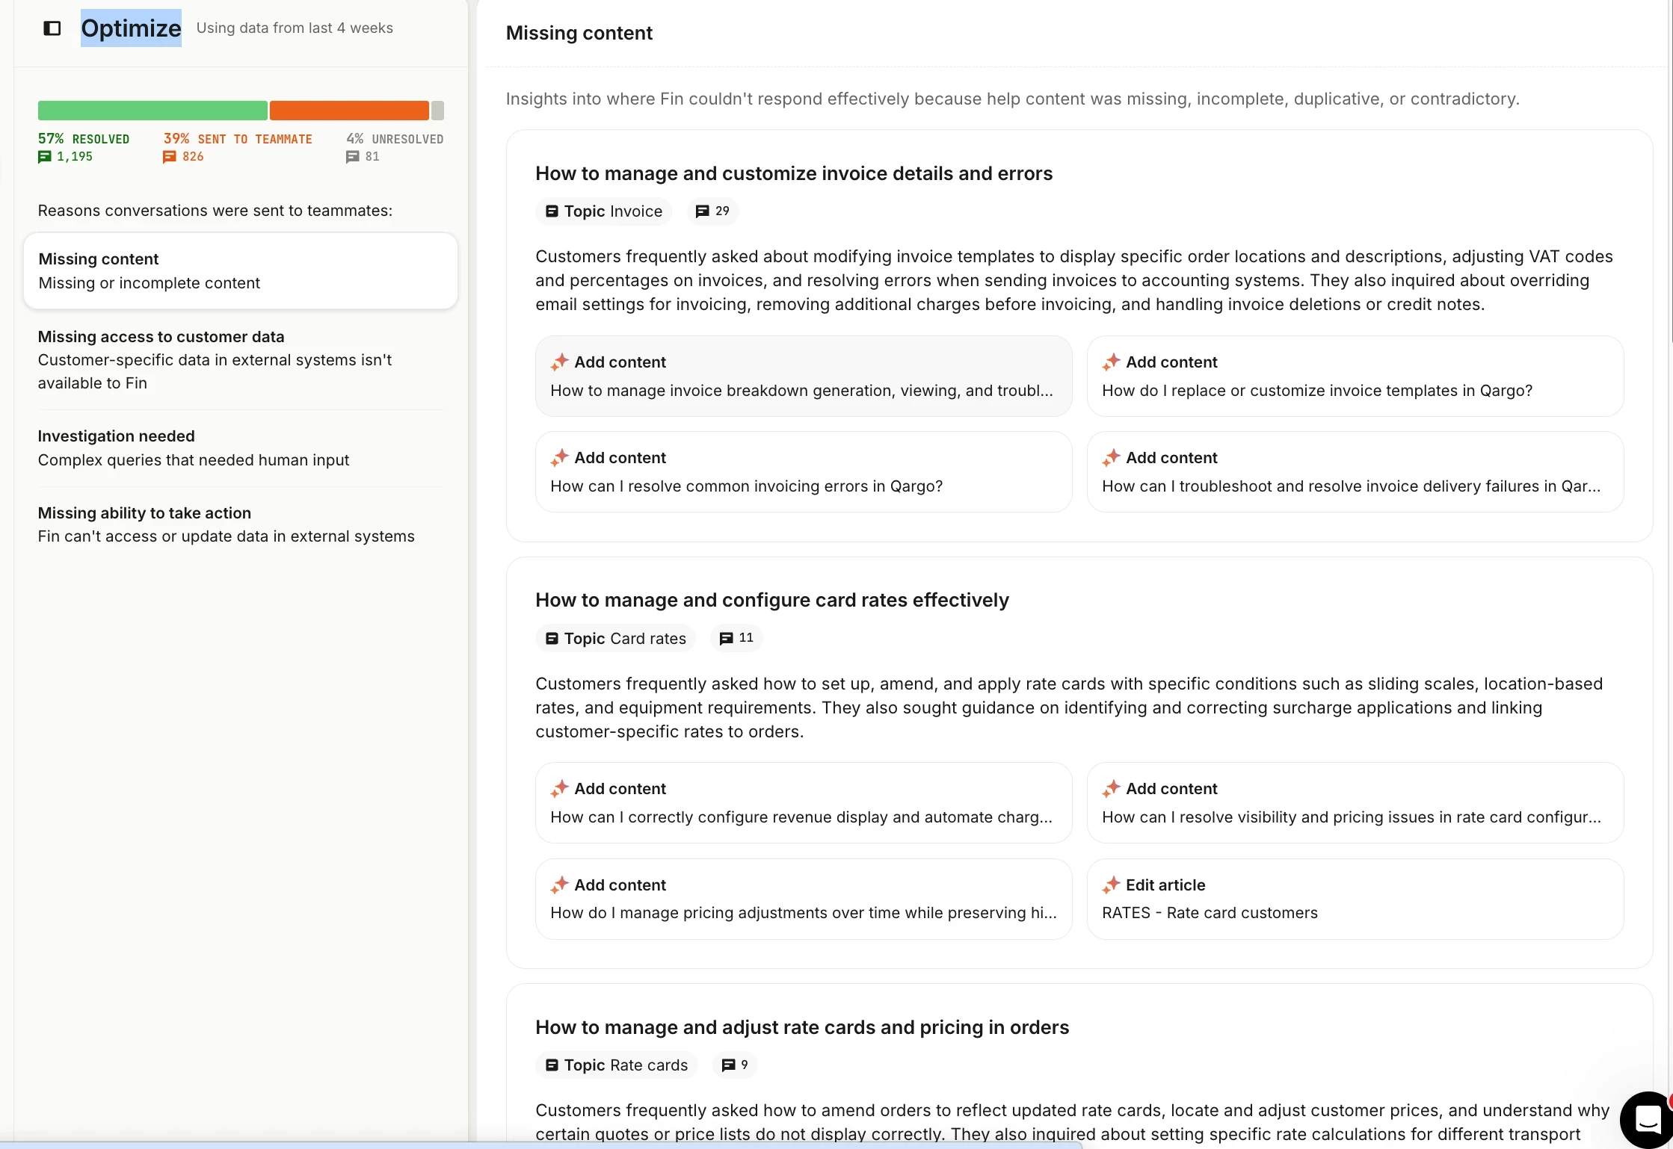Toggle the sidebar panel icon beside Optimize
Screen dimensions: 1673x1149
coord(52,28)
